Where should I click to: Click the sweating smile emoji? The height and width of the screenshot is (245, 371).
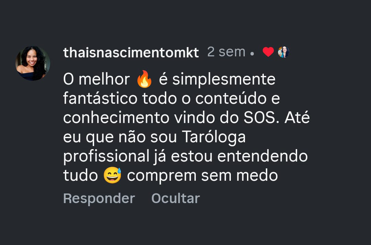[112, 175]
